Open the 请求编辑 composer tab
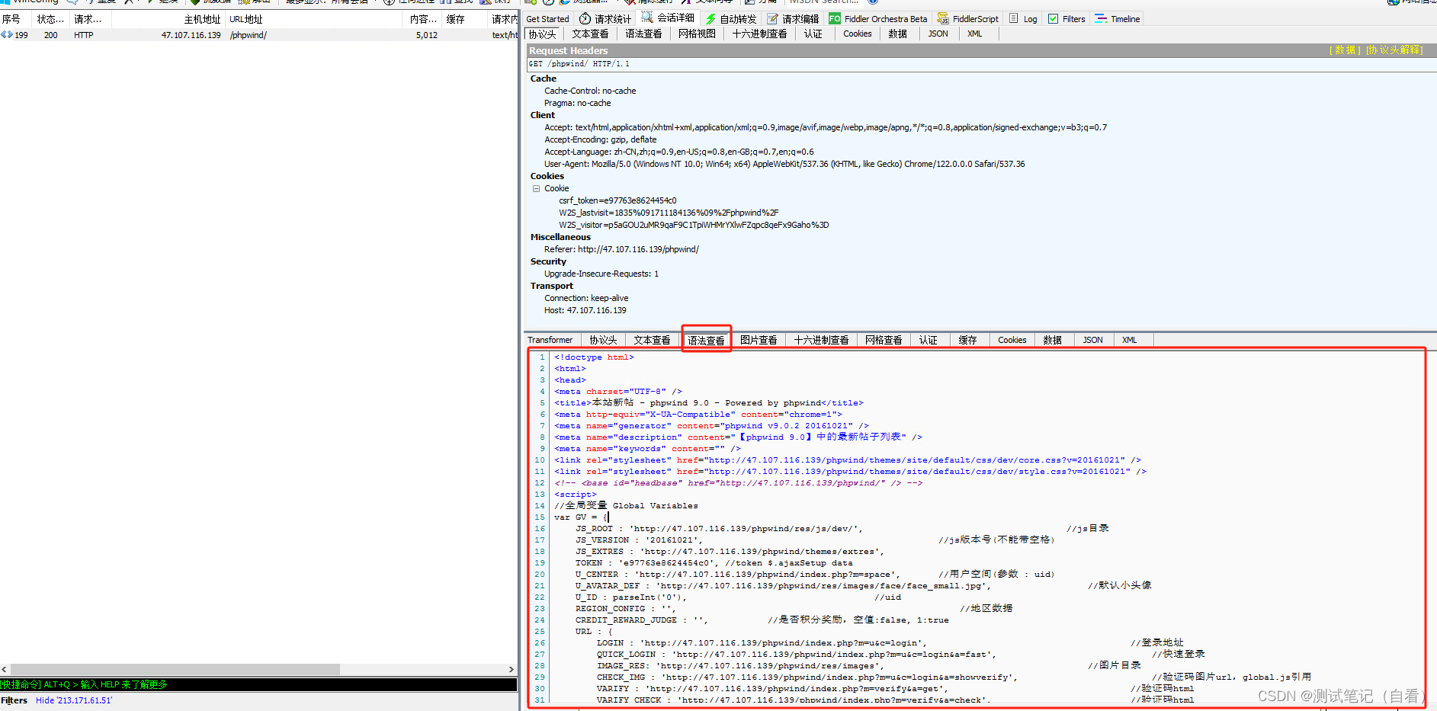 [793, 18]
